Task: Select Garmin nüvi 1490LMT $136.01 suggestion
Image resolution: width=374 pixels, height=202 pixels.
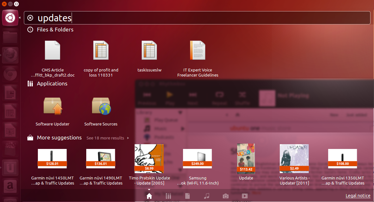Action: tap(101, 167)
